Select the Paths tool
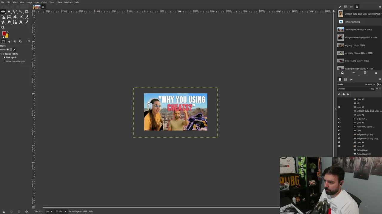The image size is (382, 214). click(15, 22)
